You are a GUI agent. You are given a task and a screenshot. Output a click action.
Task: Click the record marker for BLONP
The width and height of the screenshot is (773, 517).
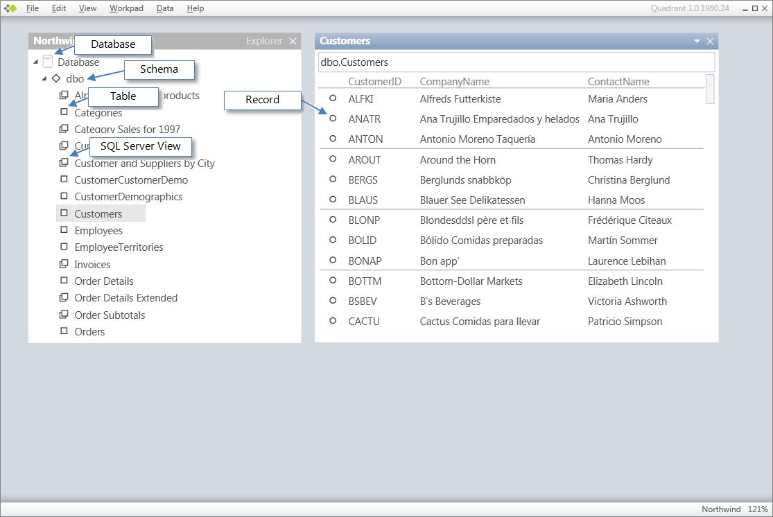pos(333,220)
